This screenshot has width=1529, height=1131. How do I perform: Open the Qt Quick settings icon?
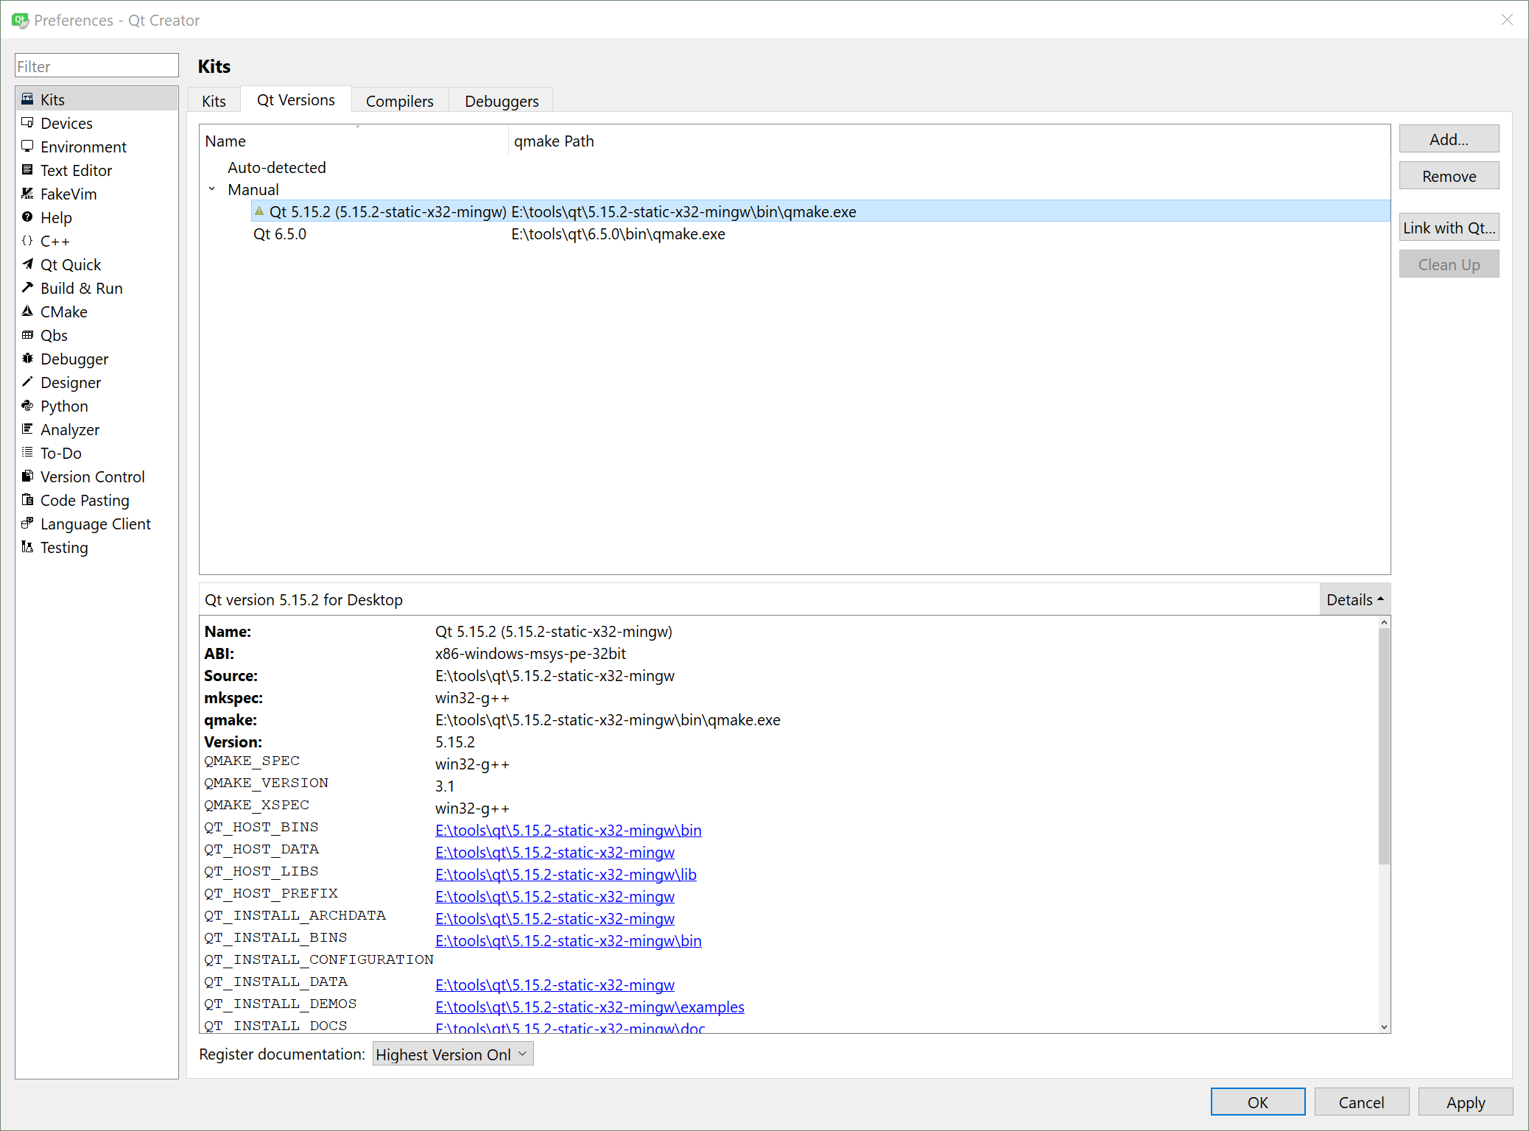(x=27, y=264)
